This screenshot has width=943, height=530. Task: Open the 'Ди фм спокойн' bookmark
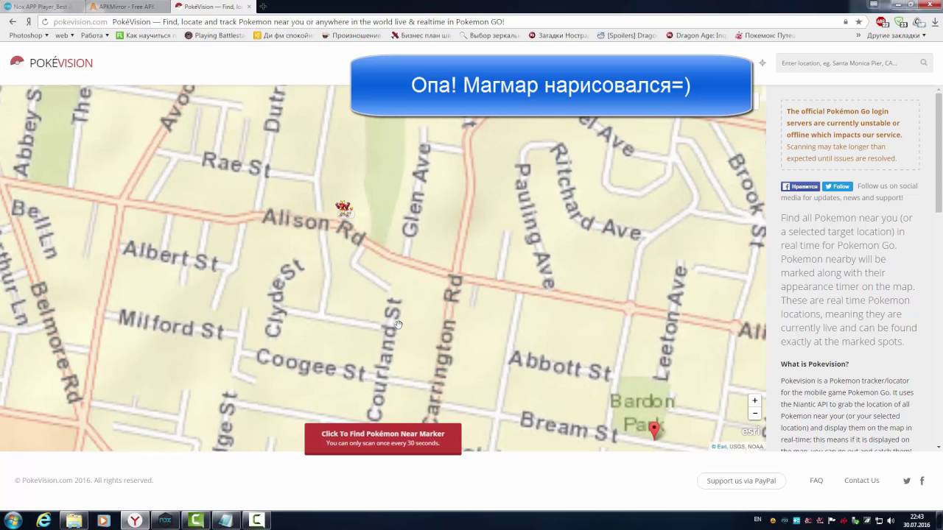click(283, 35)
